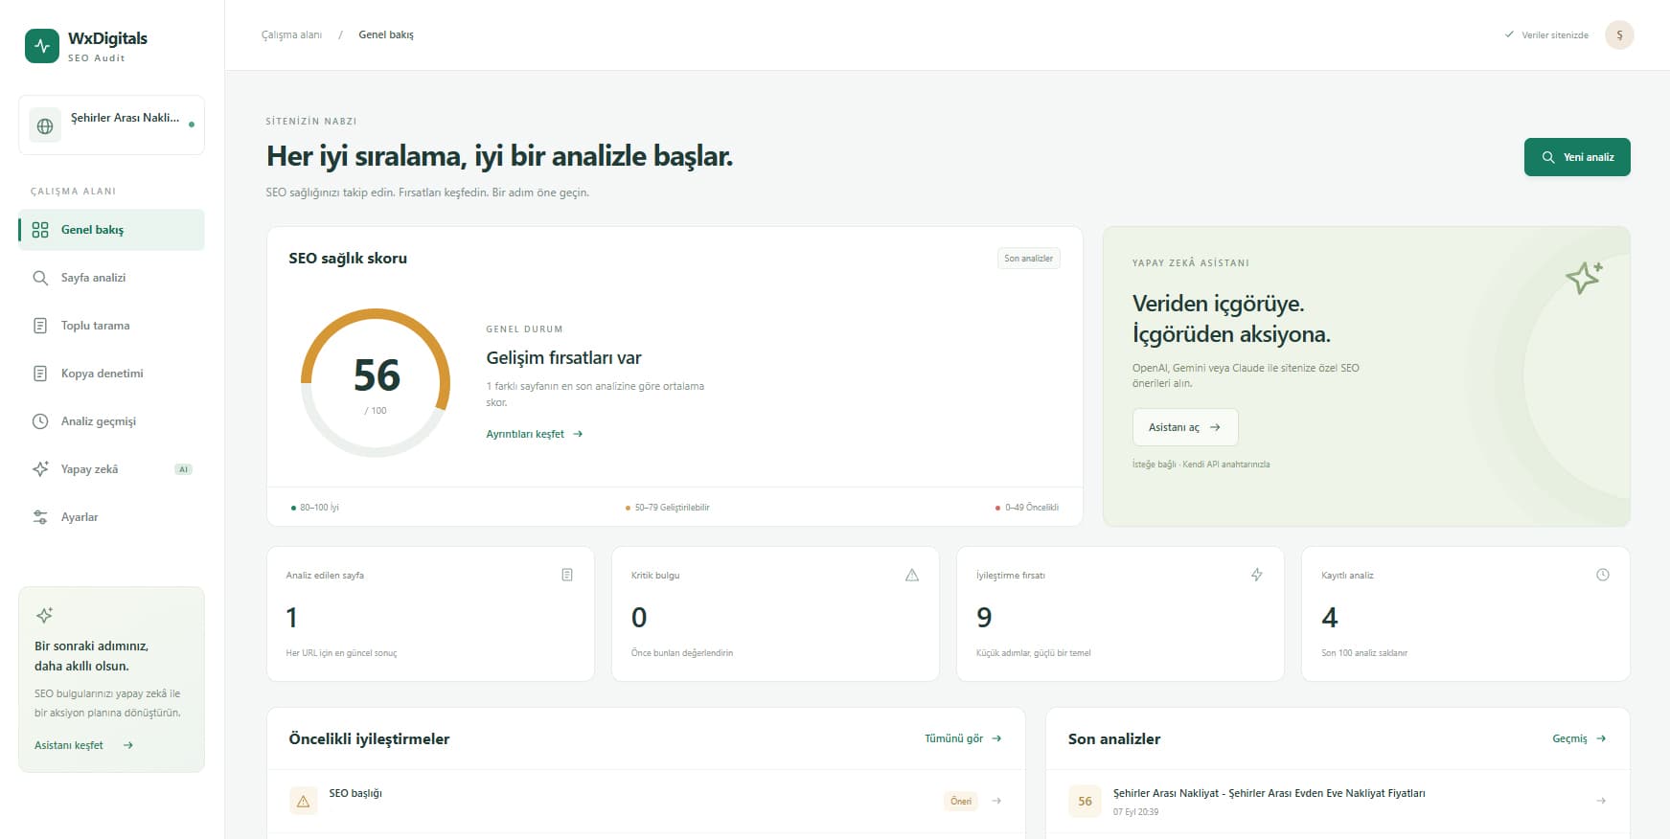
Task: Select Kopya denetimi in the sidebar
Action: (111, 374)
